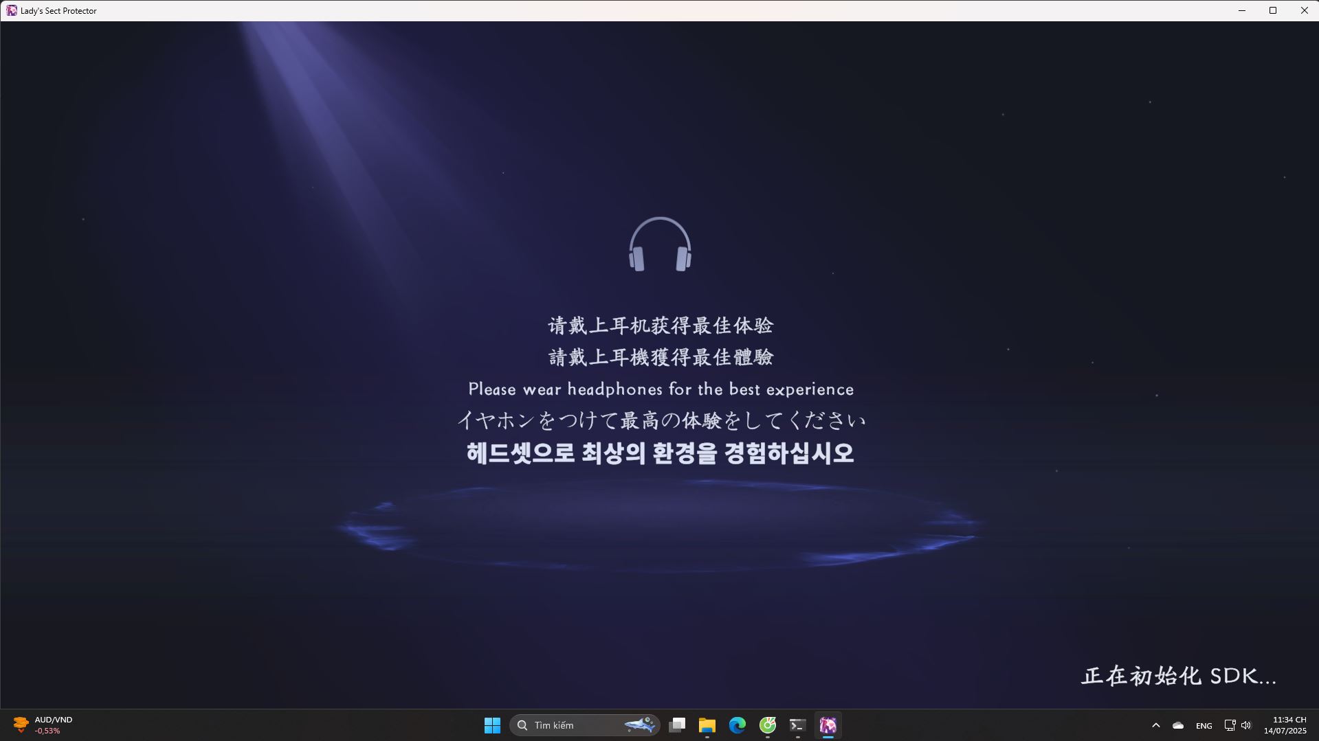Click the headphone graphic on the splash screen
This screenshot has height=741, width=1319.
click(x=659, y=245)
